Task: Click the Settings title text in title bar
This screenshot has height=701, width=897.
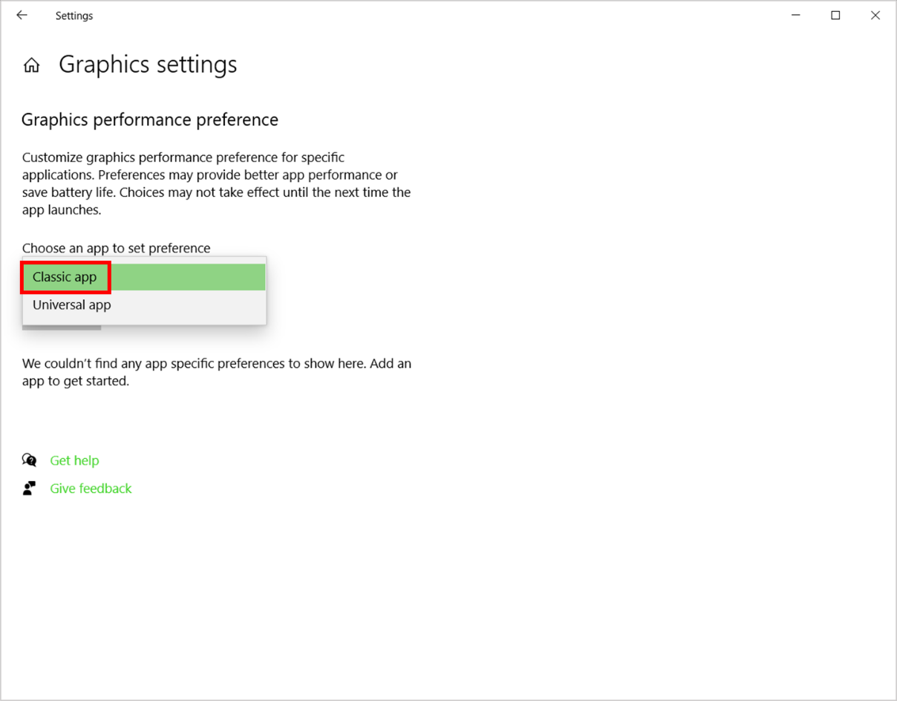Action: click(74, 16)
